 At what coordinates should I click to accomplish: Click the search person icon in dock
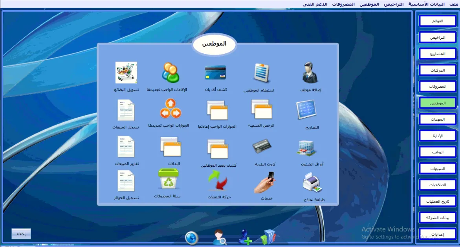(220, 237)
